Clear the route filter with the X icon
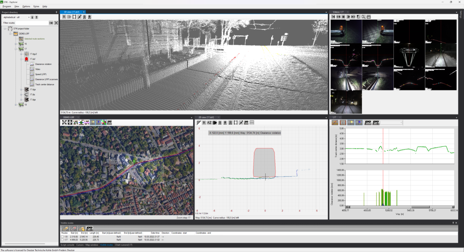 (x=56, y=23)
